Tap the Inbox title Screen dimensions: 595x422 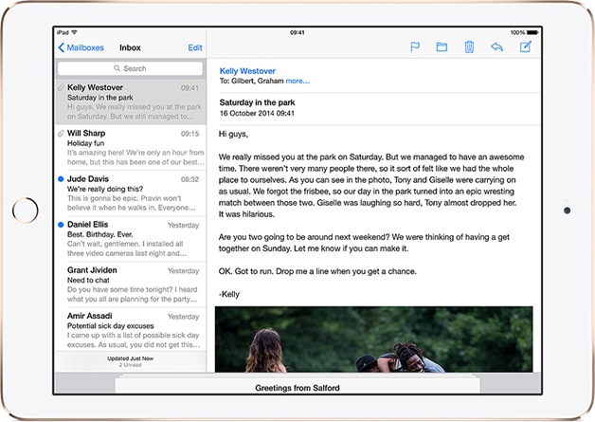[x=130, y=47]
